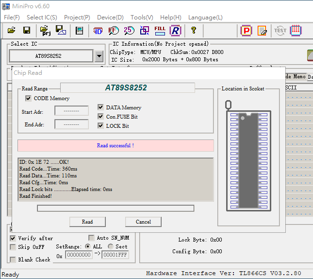
Task: Open the Select IC(S) menu
Action: (42, 17)
